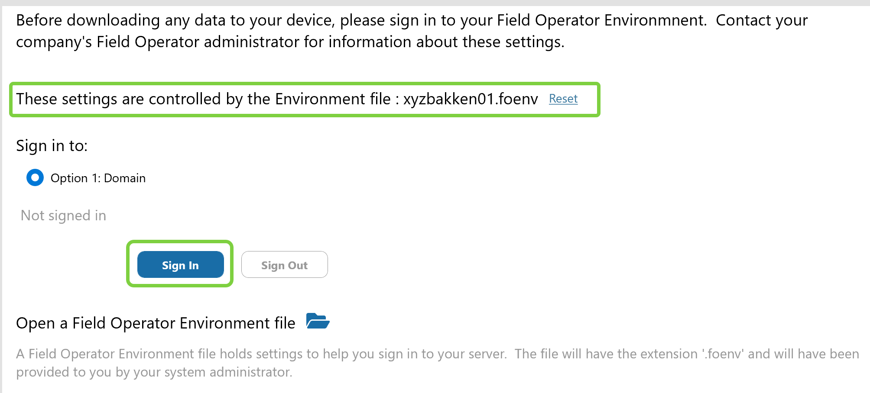Viewport: 870px width, 393px height.
Task: Reset the Environment file settings
Action: click(563, 99)
